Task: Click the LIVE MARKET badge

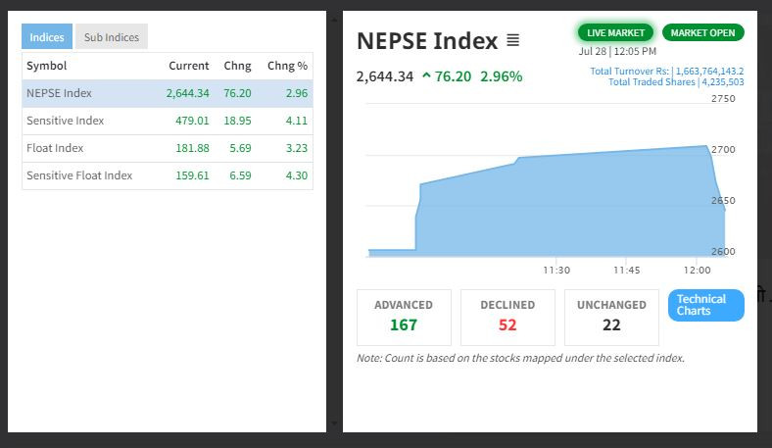Action: pos(615,32)
